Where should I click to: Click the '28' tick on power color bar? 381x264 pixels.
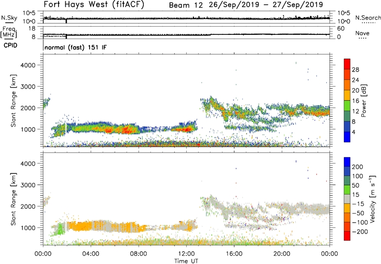pyautogui.click(x=355, y=70)
